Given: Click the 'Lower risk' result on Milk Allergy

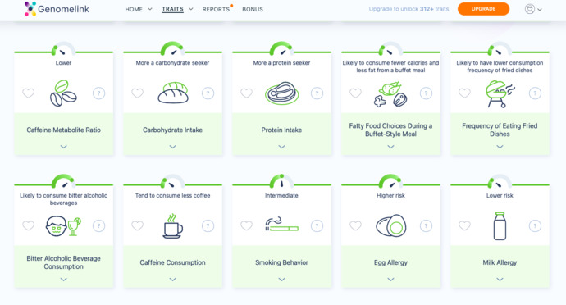Looking at the screenshot, I should click(500, 195).
